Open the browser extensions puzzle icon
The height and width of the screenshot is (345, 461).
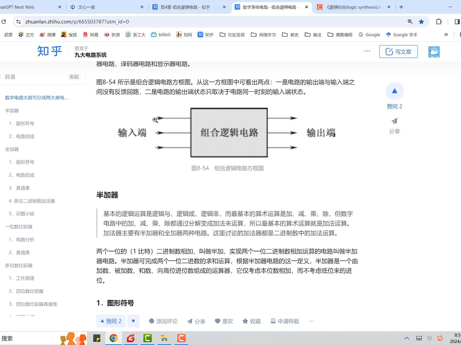tap(439, 22)
